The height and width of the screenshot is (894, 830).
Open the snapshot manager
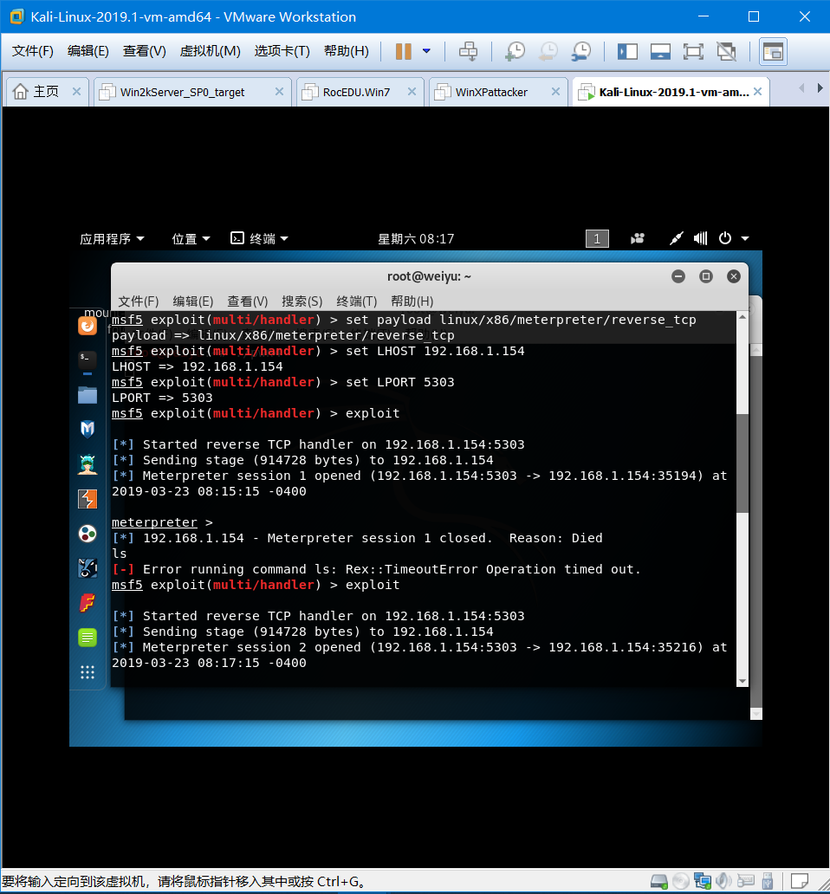click(x=581, y=51)
